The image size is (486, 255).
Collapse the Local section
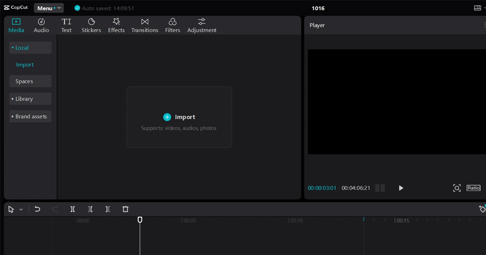30,48
